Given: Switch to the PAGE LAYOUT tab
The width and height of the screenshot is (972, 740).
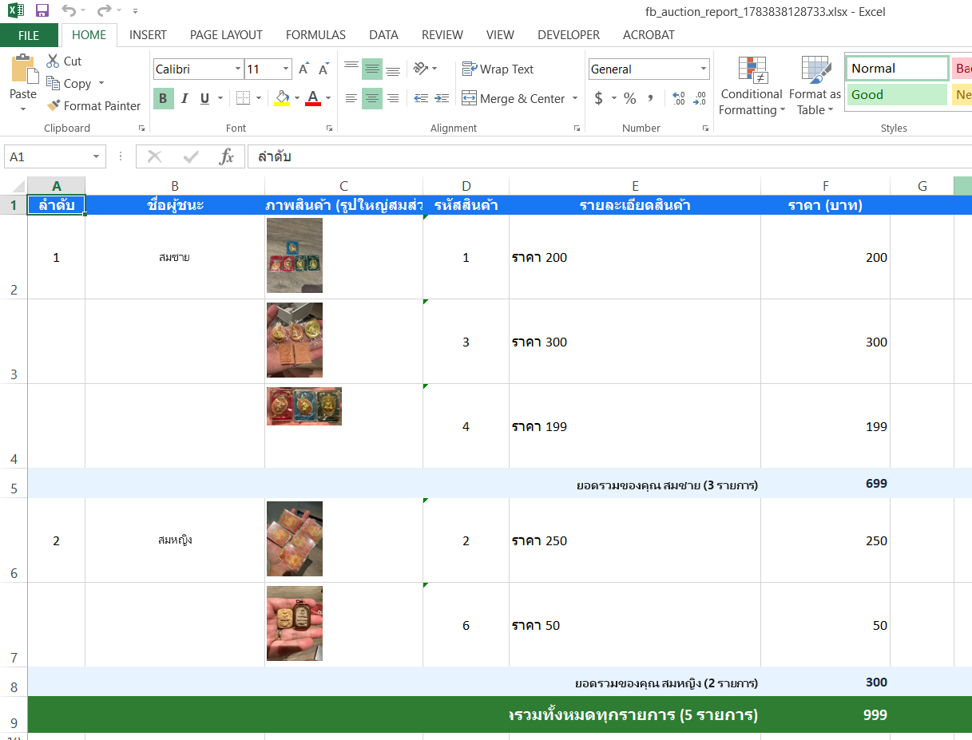Looking at the screenshot, I should tap(226, 35).
